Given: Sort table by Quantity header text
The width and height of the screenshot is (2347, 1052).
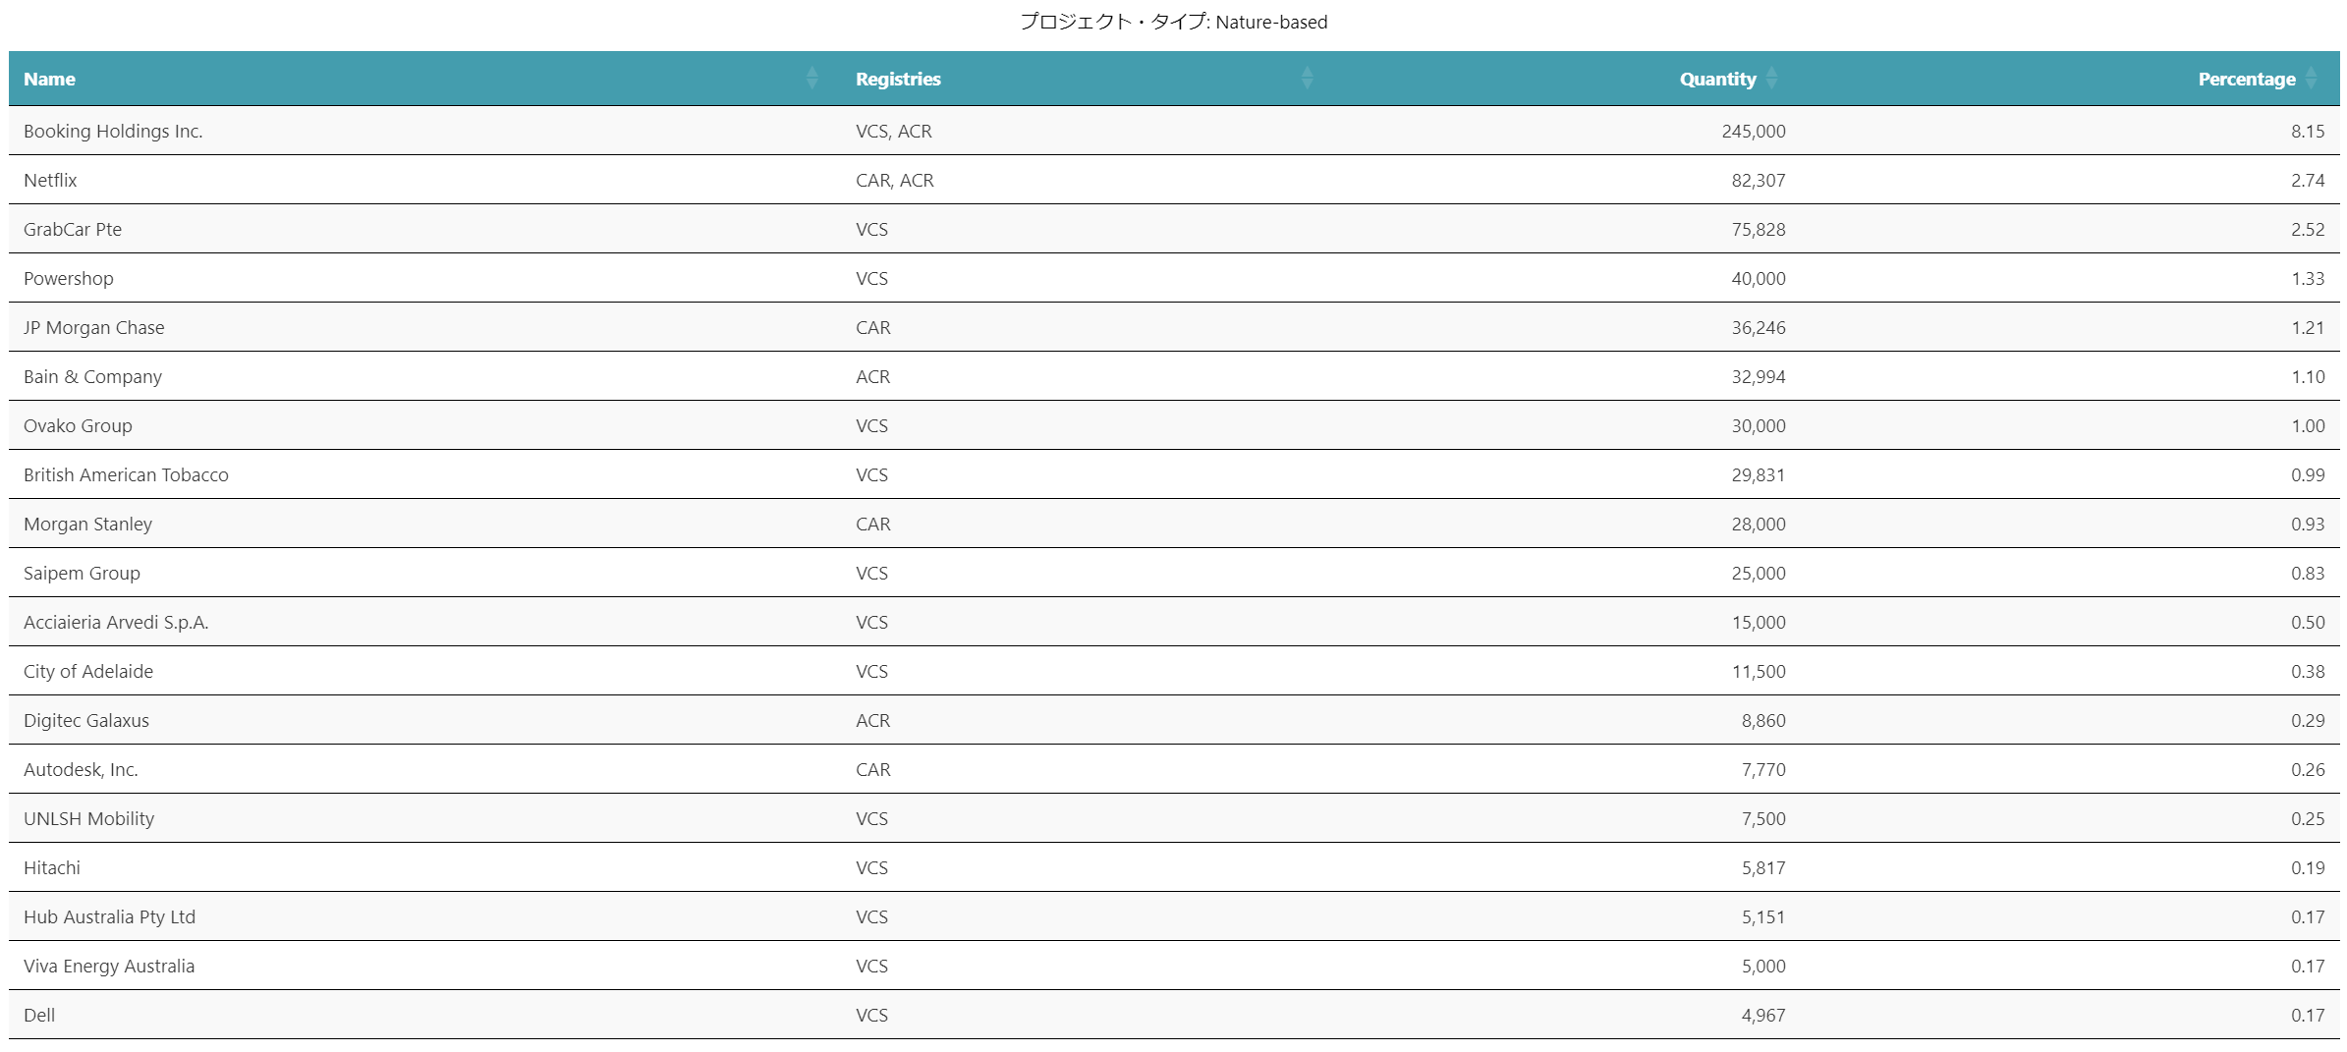Looking at the screenshot, I should click(1717, 80).
